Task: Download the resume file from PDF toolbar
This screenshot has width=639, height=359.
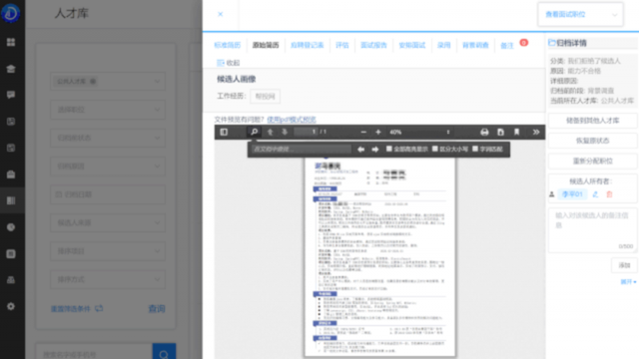Action: [500, 132]
